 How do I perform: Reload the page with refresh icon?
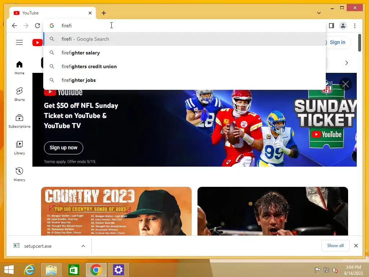tap(37, 26)
